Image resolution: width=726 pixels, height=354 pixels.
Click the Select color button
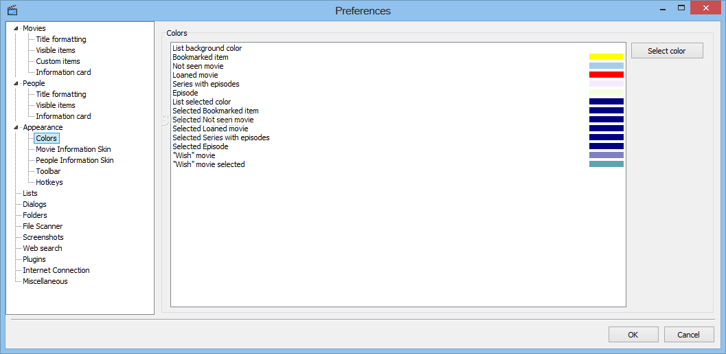[667, 51]
